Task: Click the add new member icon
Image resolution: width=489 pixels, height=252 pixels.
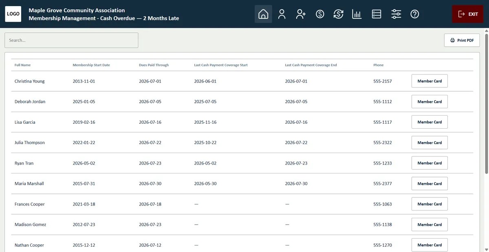Action: point(301,14)
